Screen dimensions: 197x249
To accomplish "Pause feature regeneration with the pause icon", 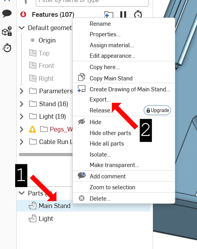I will tap(123, 14).
